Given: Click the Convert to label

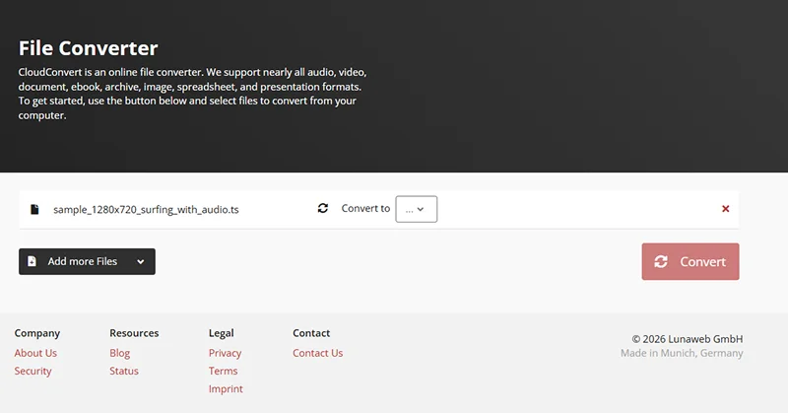Looking at the screenshot, I should pos(365,208).
